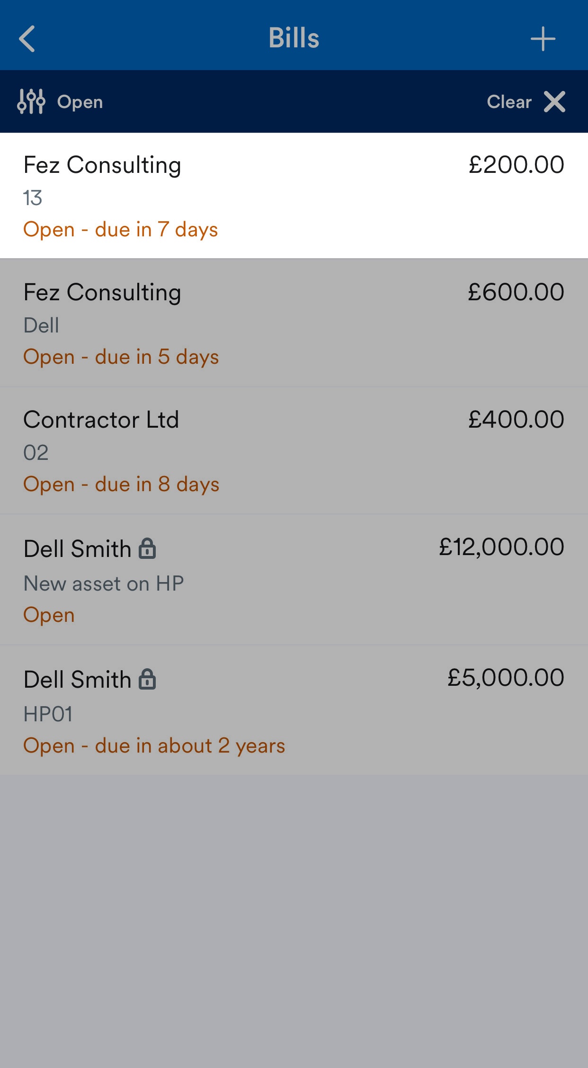The image size is (588, 1068).
Task: Add a new bill with plus icon
Action: pyautogui.click(x=543, y=39)
